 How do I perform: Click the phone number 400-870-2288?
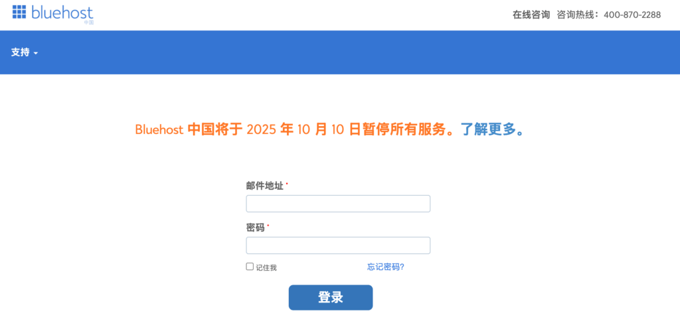[x=632, y=15]
